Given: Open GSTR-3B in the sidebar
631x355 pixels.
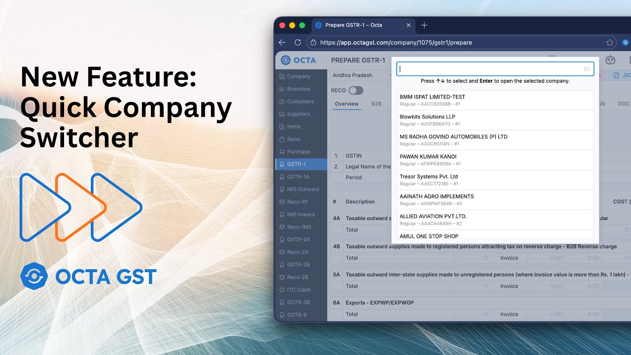Looking at the screenshot, I should pyautogui.click(x=301, y=302).
